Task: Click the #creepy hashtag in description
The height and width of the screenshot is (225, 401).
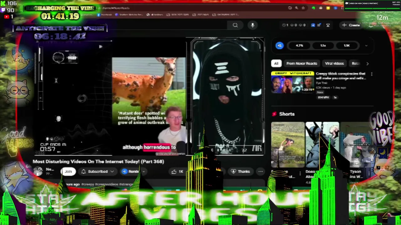Action: [88, 185]
